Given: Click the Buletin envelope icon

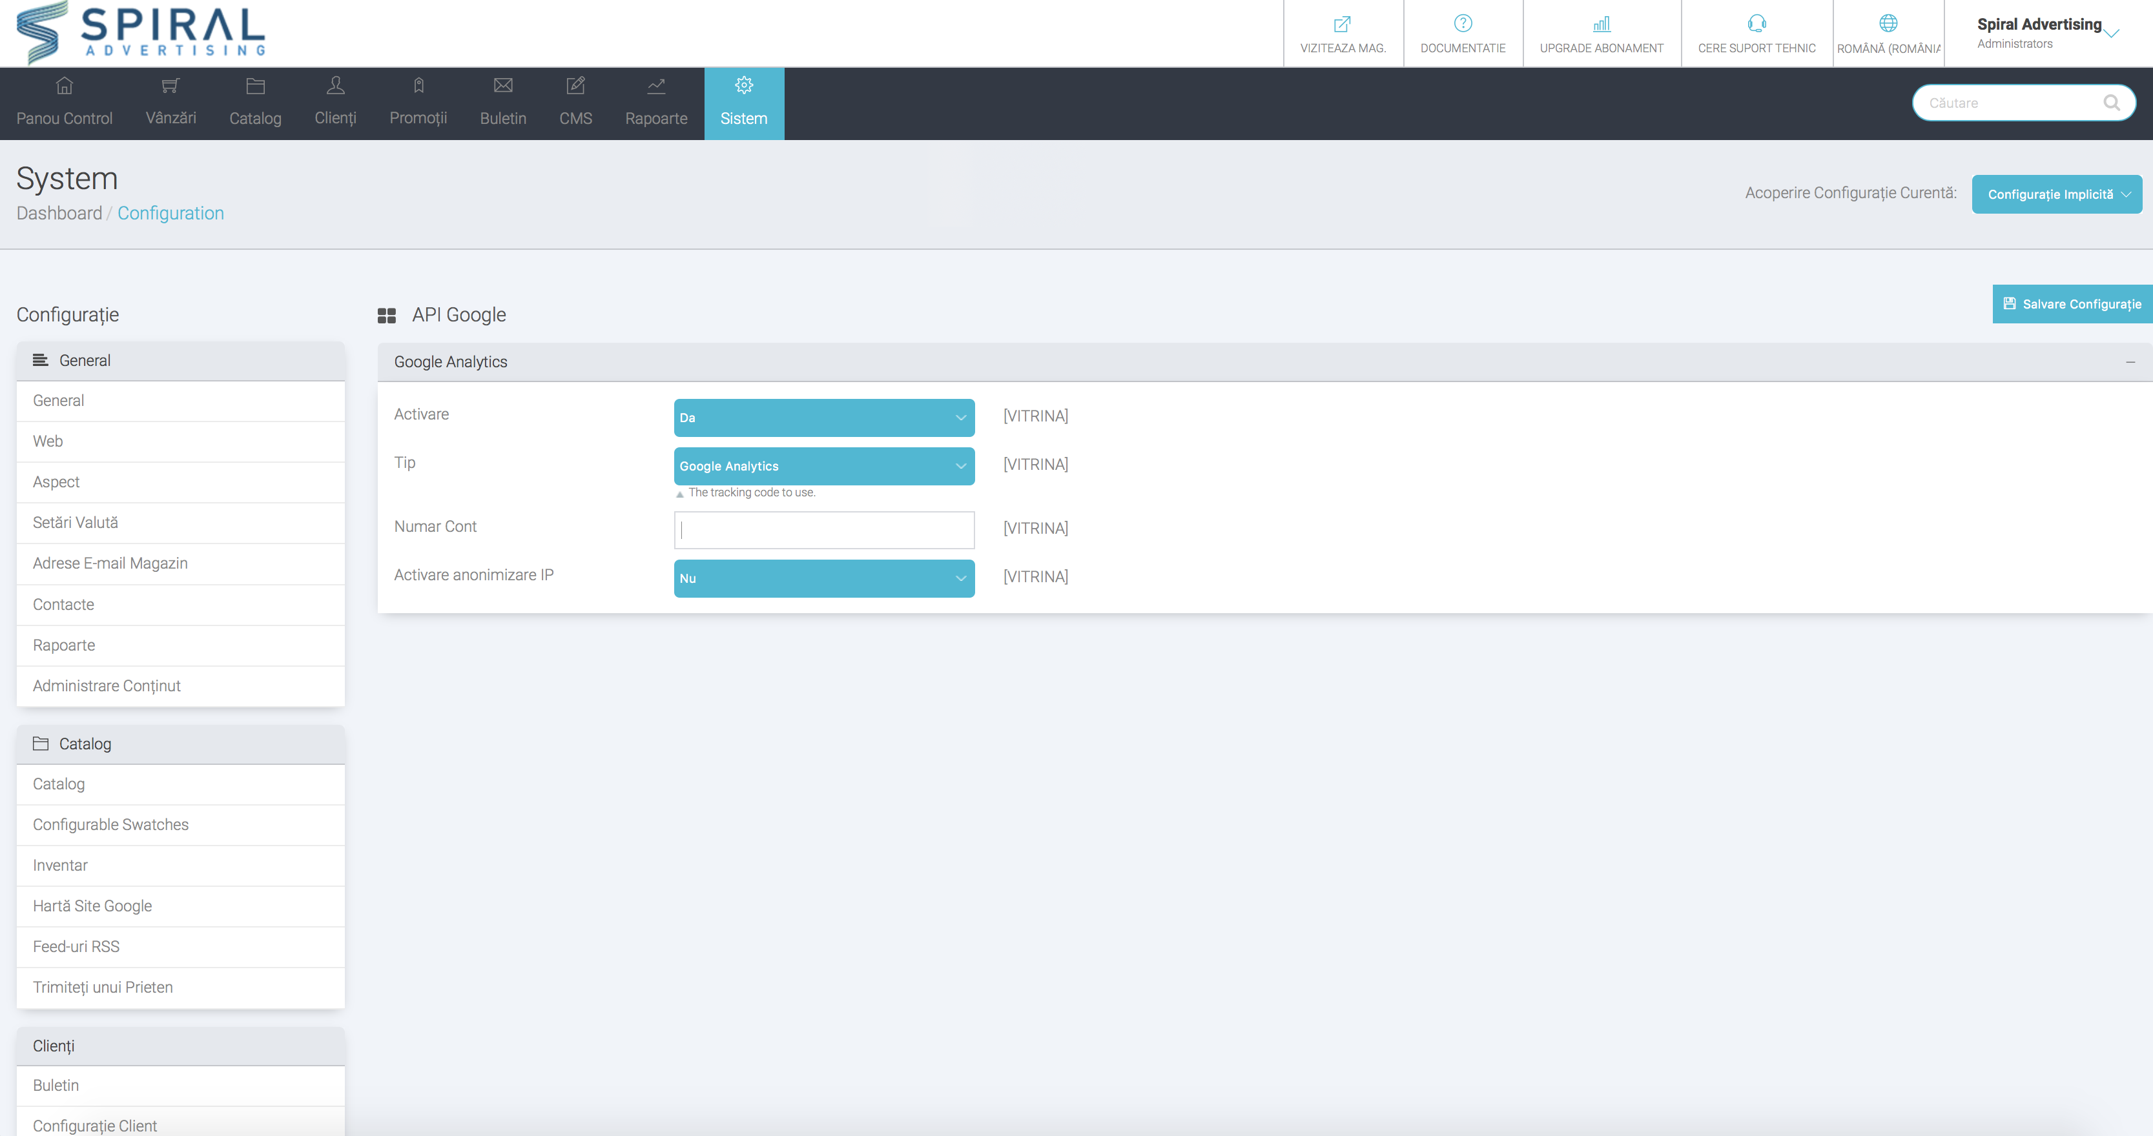Looking at the screenshot, I should click(x=503, y=85).
